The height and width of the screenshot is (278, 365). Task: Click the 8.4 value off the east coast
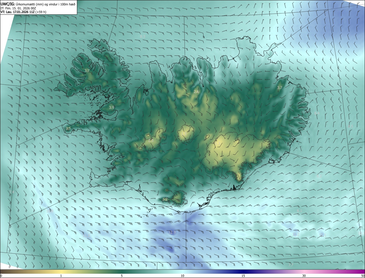pos(317,113)
